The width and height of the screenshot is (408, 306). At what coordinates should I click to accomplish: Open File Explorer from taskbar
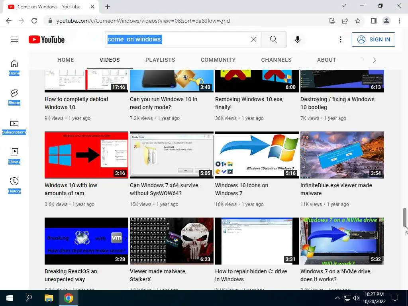pos(49,298)
